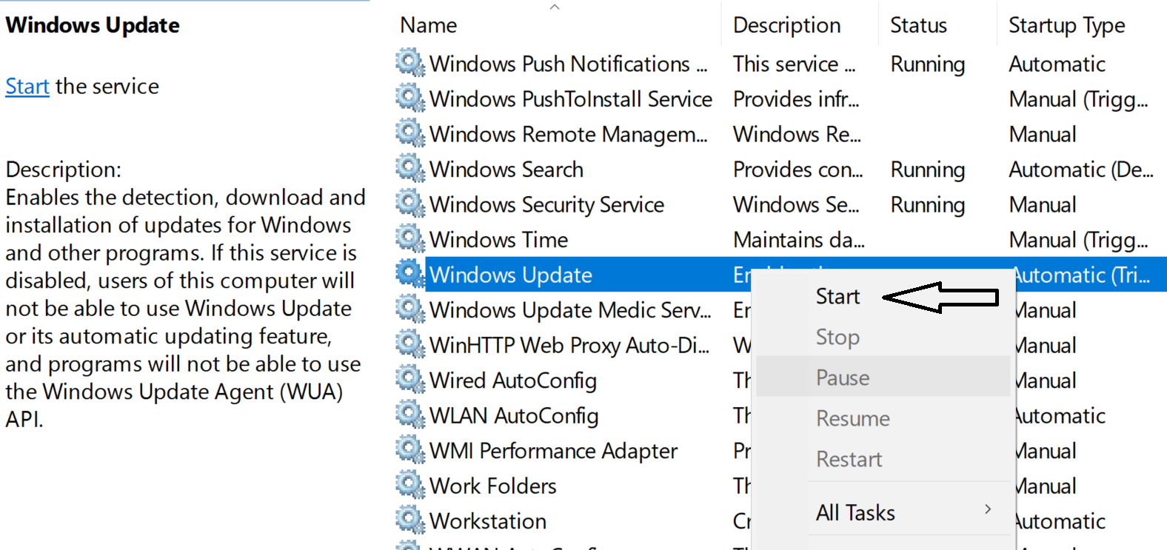The height and width of the screenshot is (550, 1167).
Task: Click the Windows Update Medic Service gear icon
Action: tap(410, 309)
